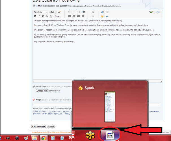Cancel the message with Cancel button

pyautogui.click(x=51, y=126)
